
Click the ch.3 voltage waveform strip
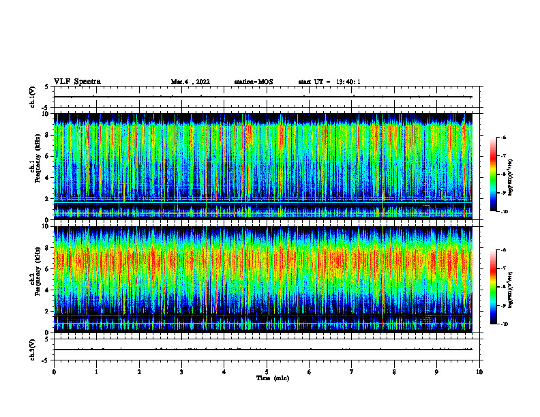click(267, 350)
